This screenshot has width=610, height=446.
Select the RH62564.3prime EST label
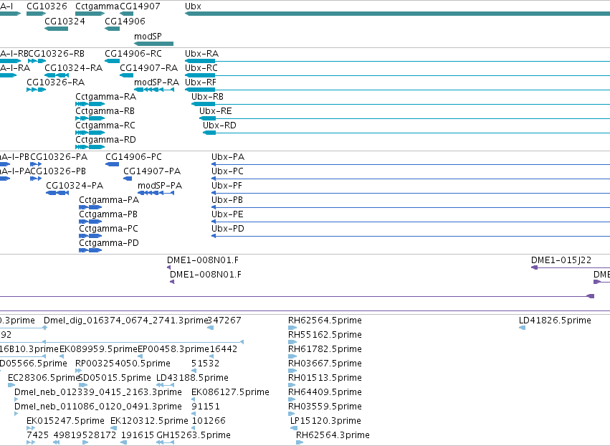coord(333,436)
